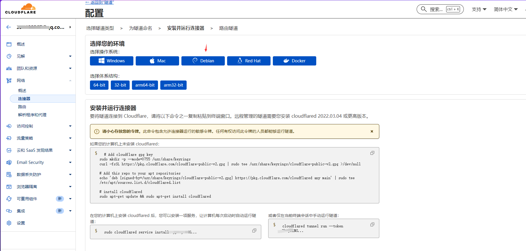This screenshot has height=251, width=526.
Task: Open 路由 under 网络
Action: coord(22,107)
